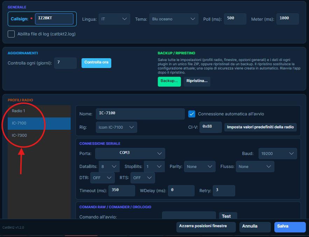Image resolution: width=309 pixels, height=237 pixels.
Task: Click the Annulla button
Action: coord(255,227)
